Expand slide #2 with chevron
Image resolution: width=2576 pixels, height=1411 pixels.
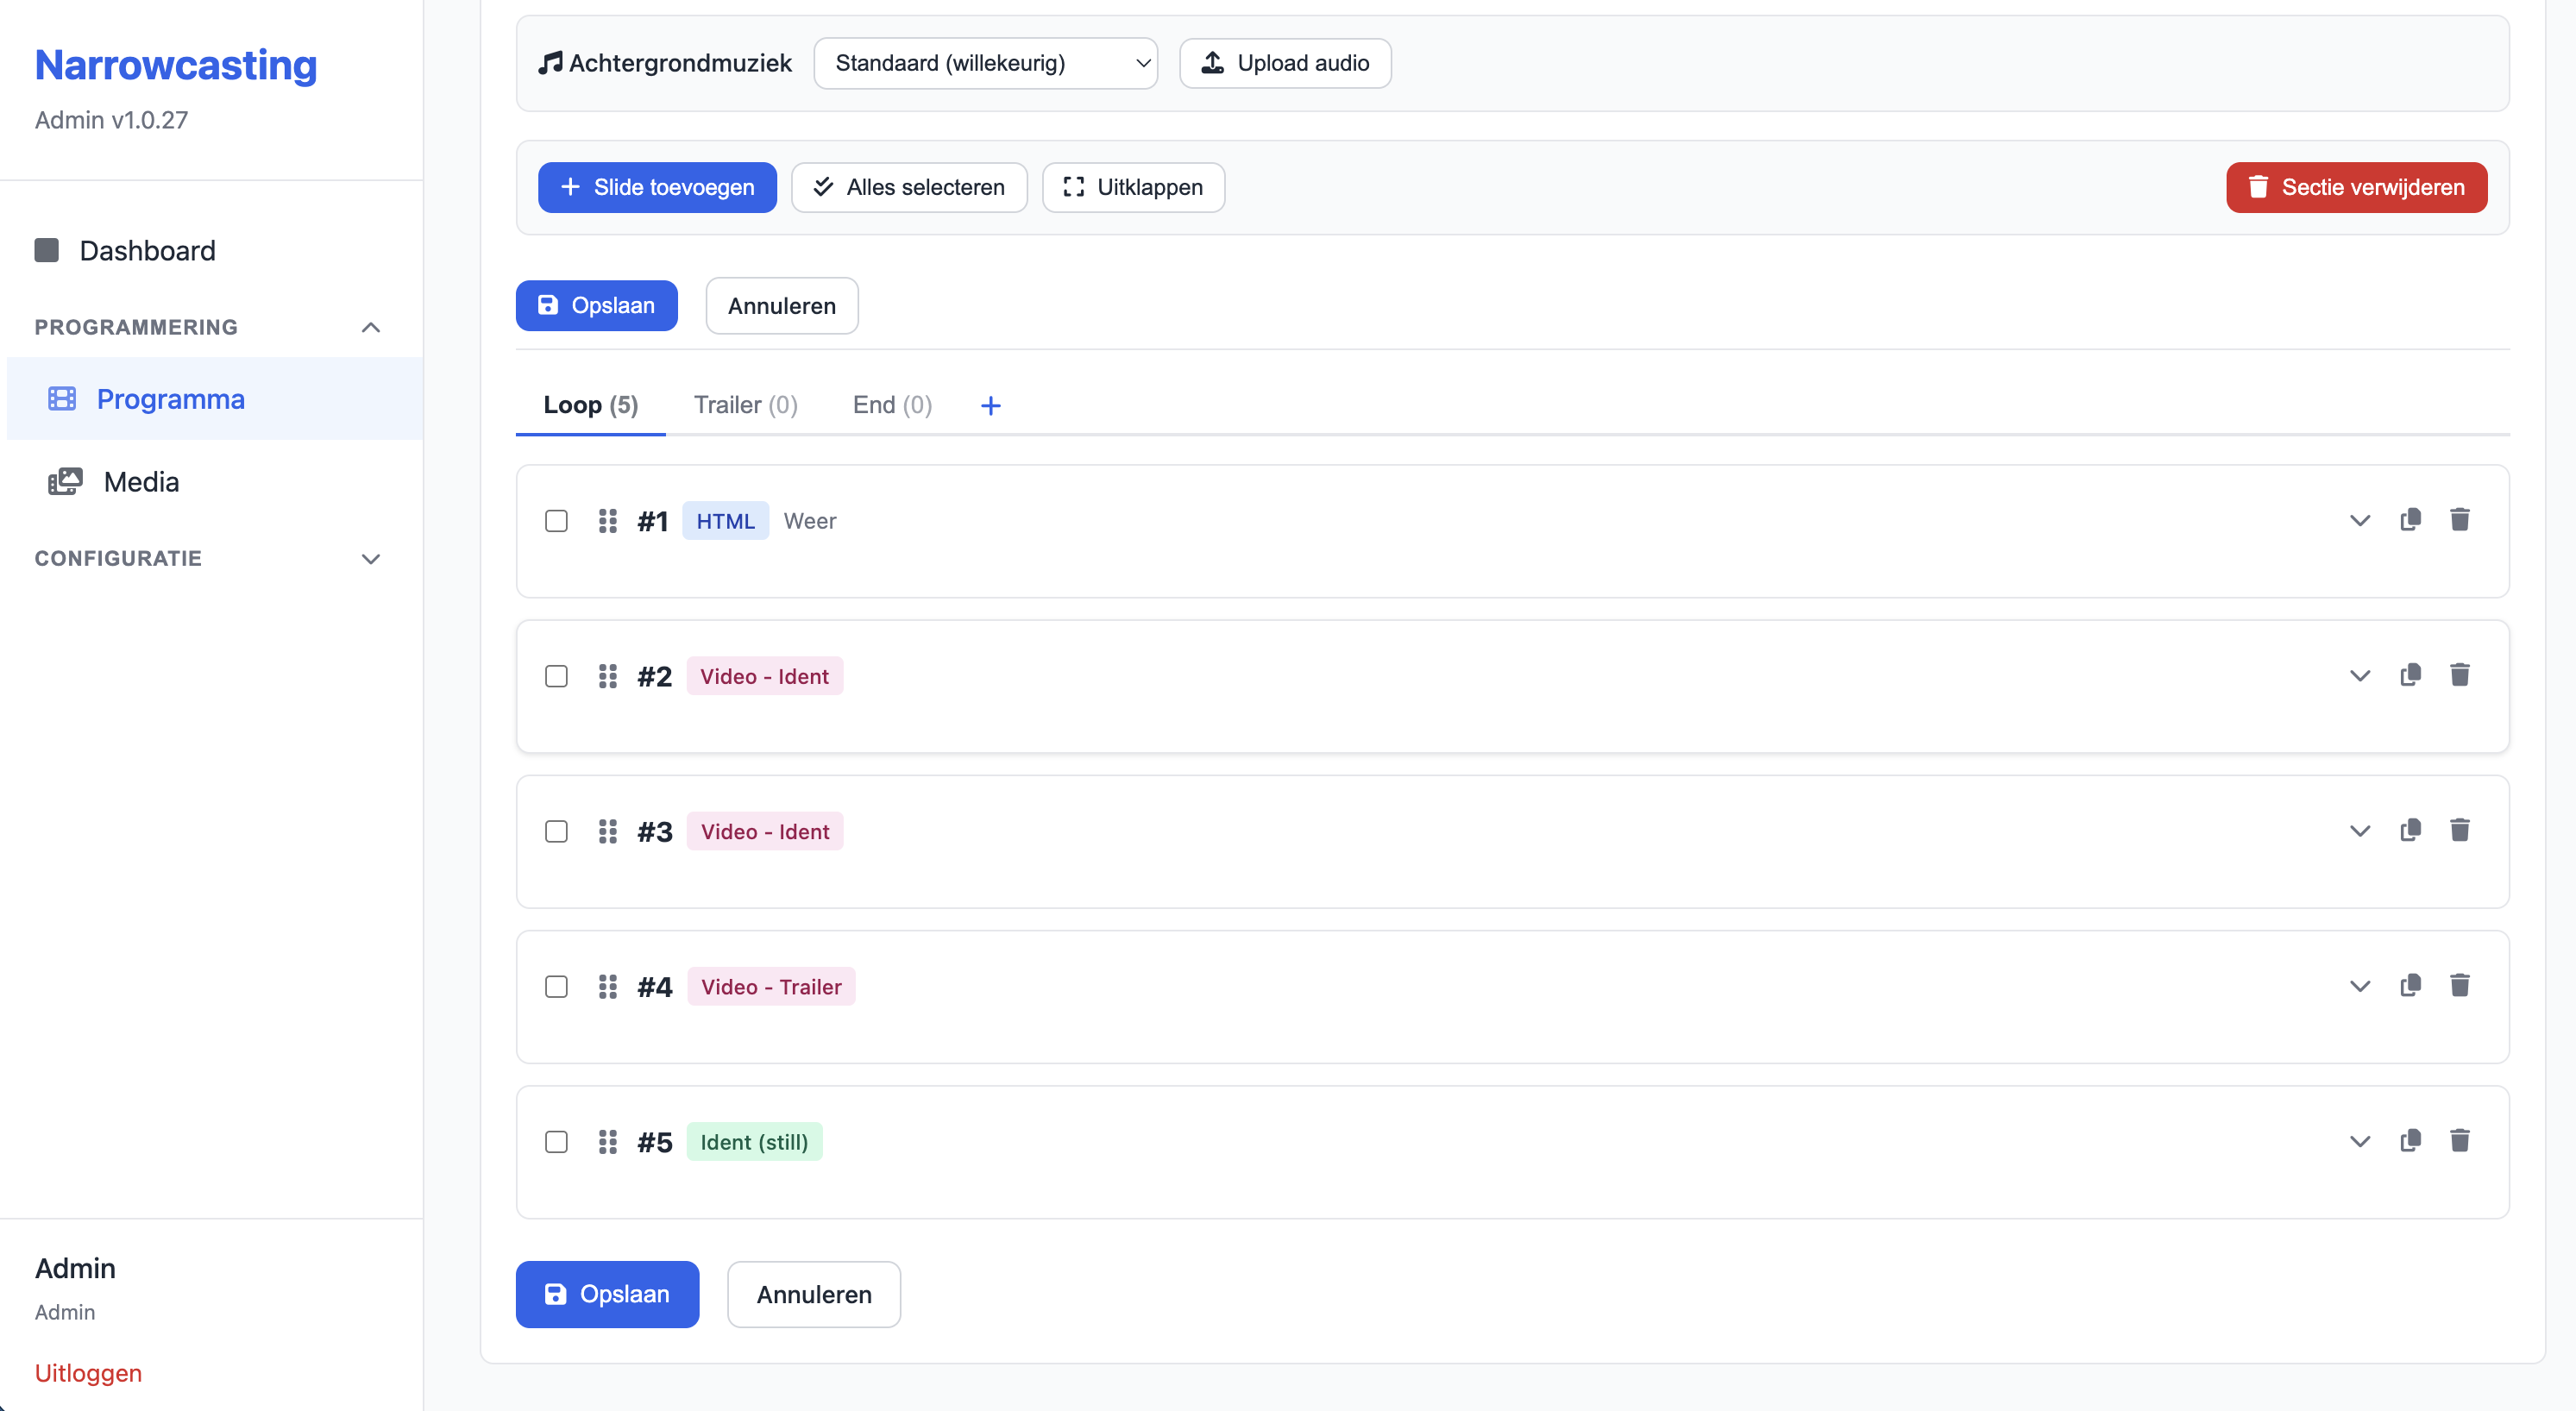tap(2359, 676)
